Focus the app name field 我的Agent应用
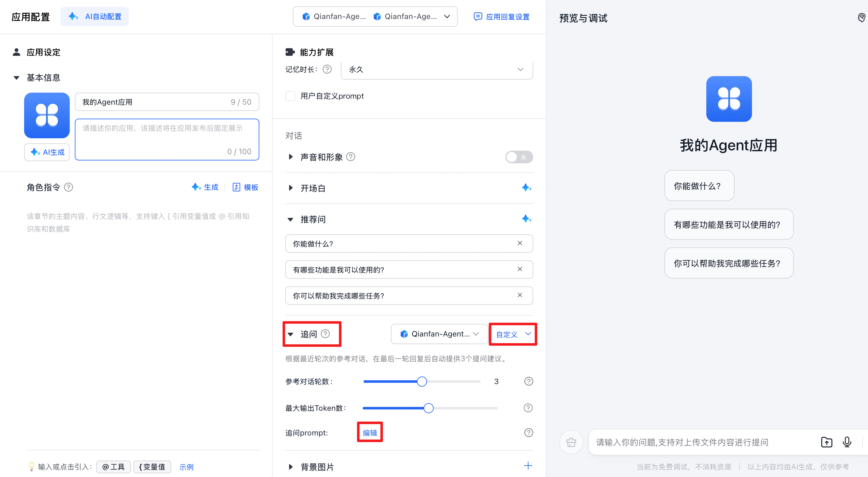Viewport: 868px width, 477px height. pyautogui.click(x=167, y=102)
